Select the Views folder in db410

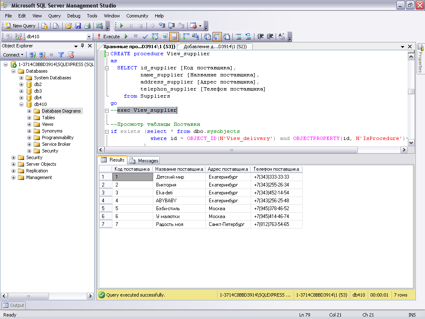(x=47, y=124)
